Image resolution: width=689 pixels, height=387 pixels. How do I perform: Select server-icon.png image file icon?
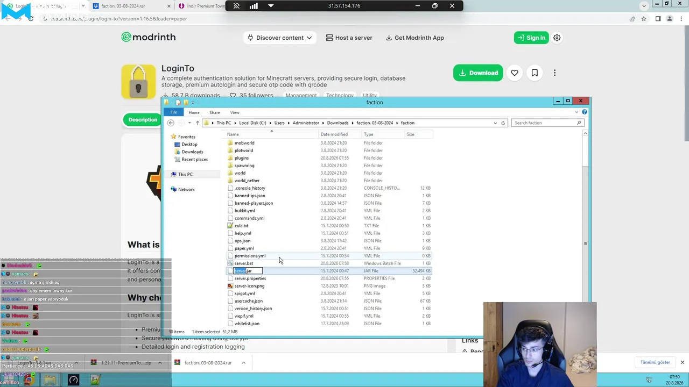[x=230, y=286]
